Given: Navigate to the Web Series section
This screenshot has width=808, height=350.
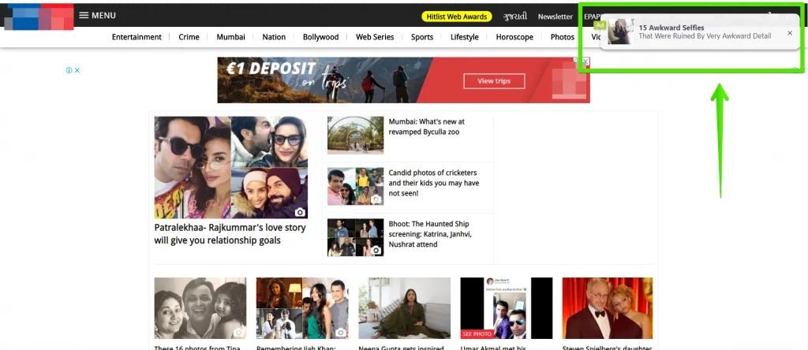Looking at the screenshot, I should [375, 37].
